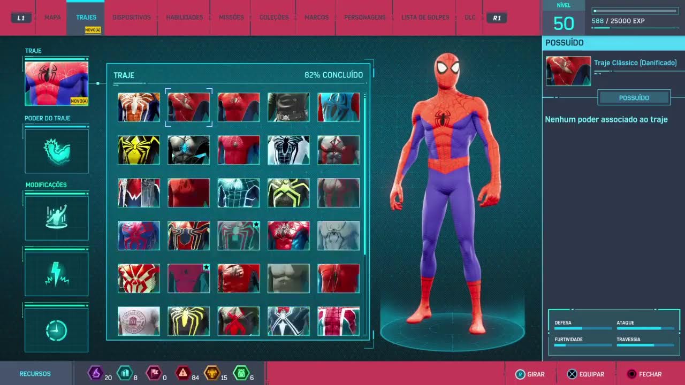Click the pink flag resource token icon

pos(154,372)
